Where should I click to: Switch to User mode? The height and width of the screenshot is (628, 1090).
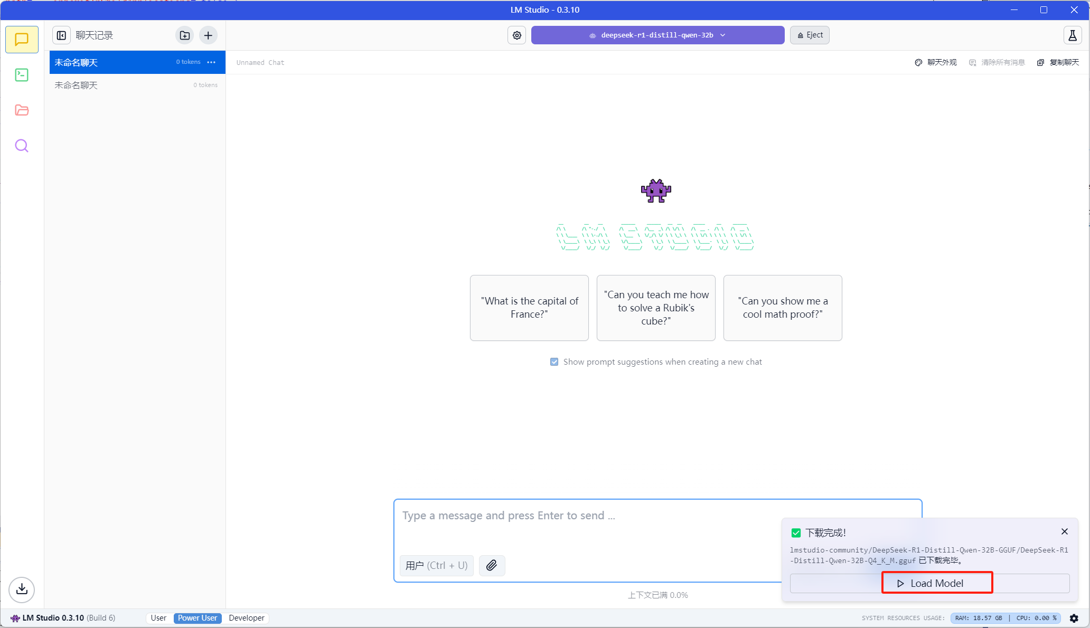point(158,618)
